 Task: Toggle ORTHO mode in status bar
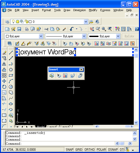click(89, 149)
